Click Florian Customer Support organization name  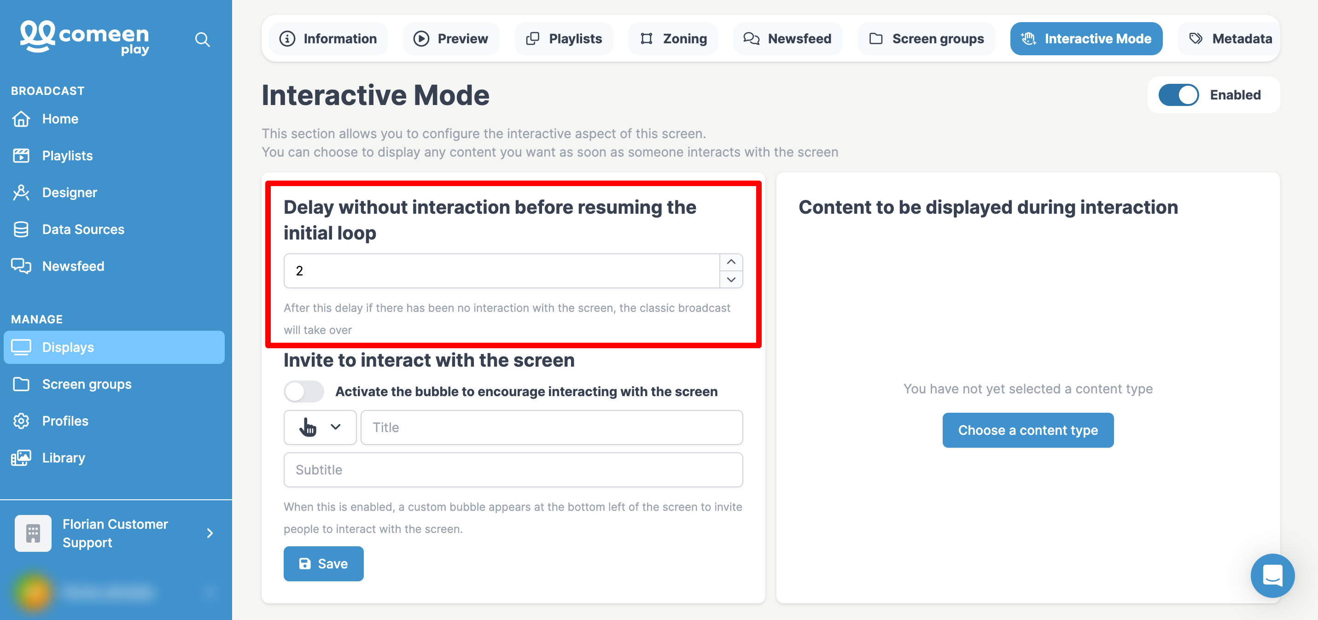pyautogui.click(x=115, y=533)
